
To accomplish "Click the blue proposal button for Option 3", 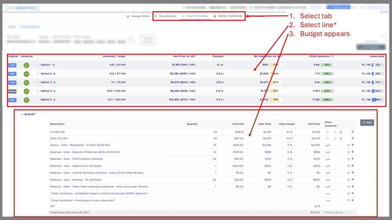I will coord(12,82).
